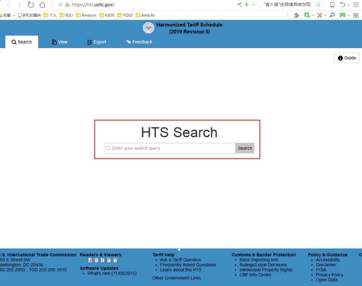362x286 pixels.
Task: Click the first reader icon under Readers & Viewers
Action: click(x=90, y=260)
